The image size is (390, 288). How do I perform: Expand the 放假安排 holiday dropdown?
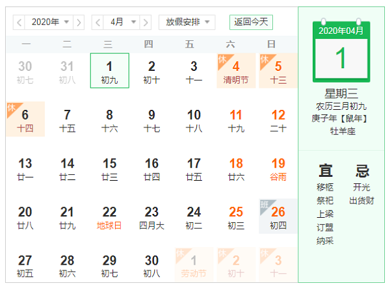(187, 22)
